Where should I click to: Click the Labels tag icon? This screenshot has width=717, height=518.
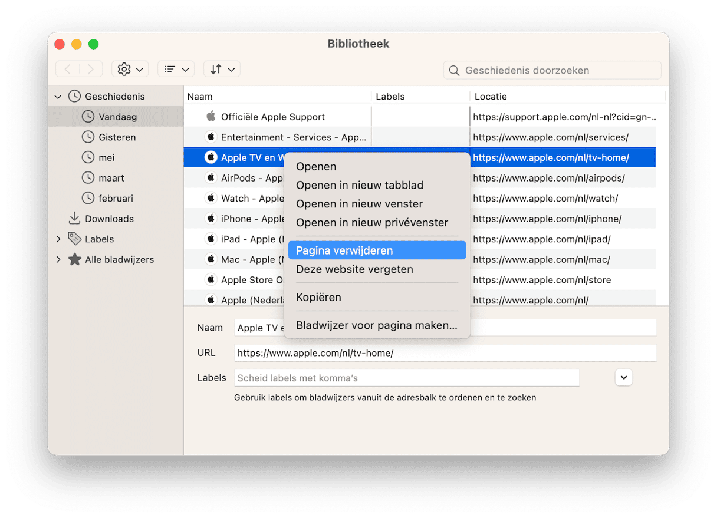[74, 239]
